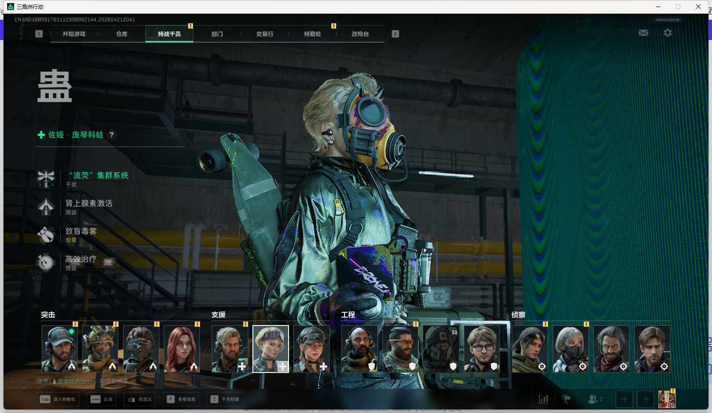Click the 支援 class label

pos(219,315)
